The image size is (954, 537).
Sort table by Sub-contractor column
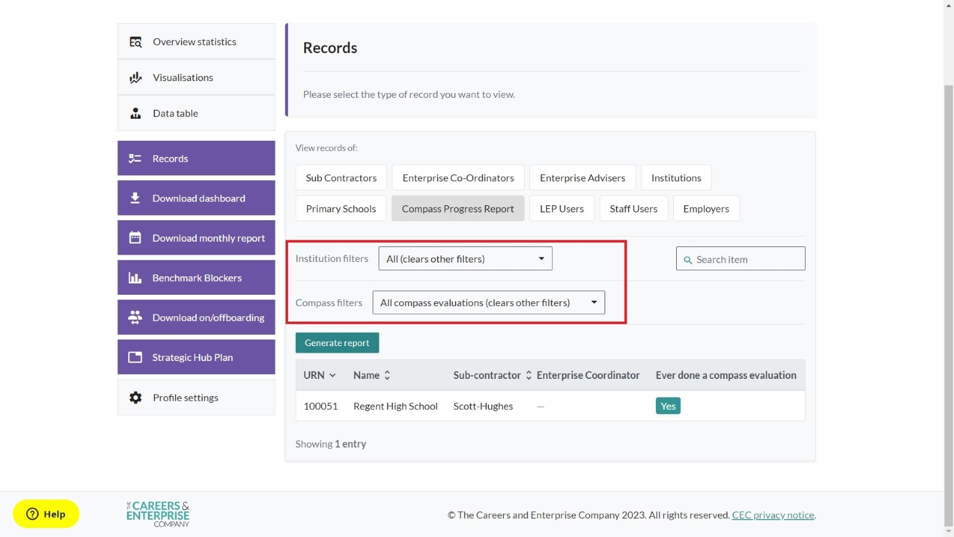pyautogui.click(x=493, y=375)
